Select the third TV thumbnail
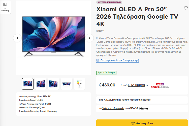The height and width of the screenshot is (126, 189). [x=53, y=84]
